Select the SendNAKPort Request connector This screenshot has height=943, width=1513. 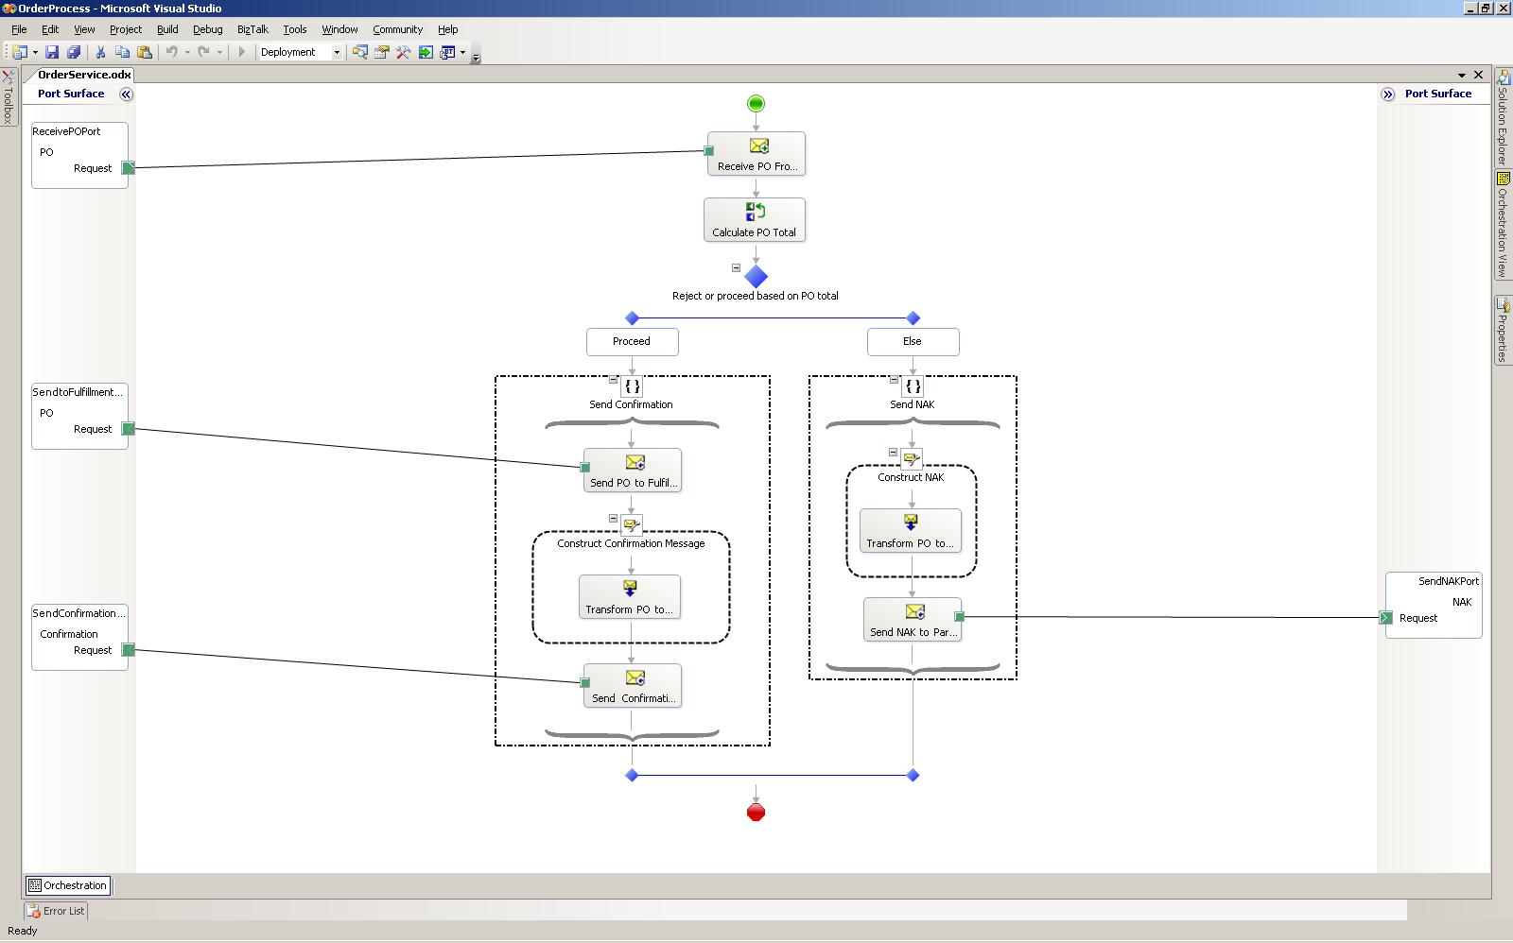1386,618
